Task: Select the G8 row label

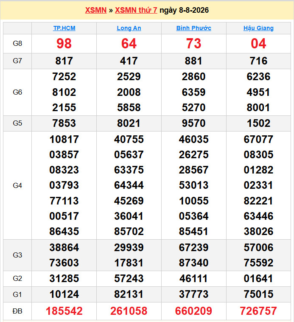Action: 17,44
